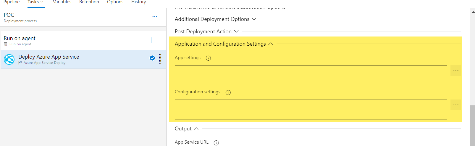
Task: Click the Run on agent server icon
Action: click(x=5, y=44)
